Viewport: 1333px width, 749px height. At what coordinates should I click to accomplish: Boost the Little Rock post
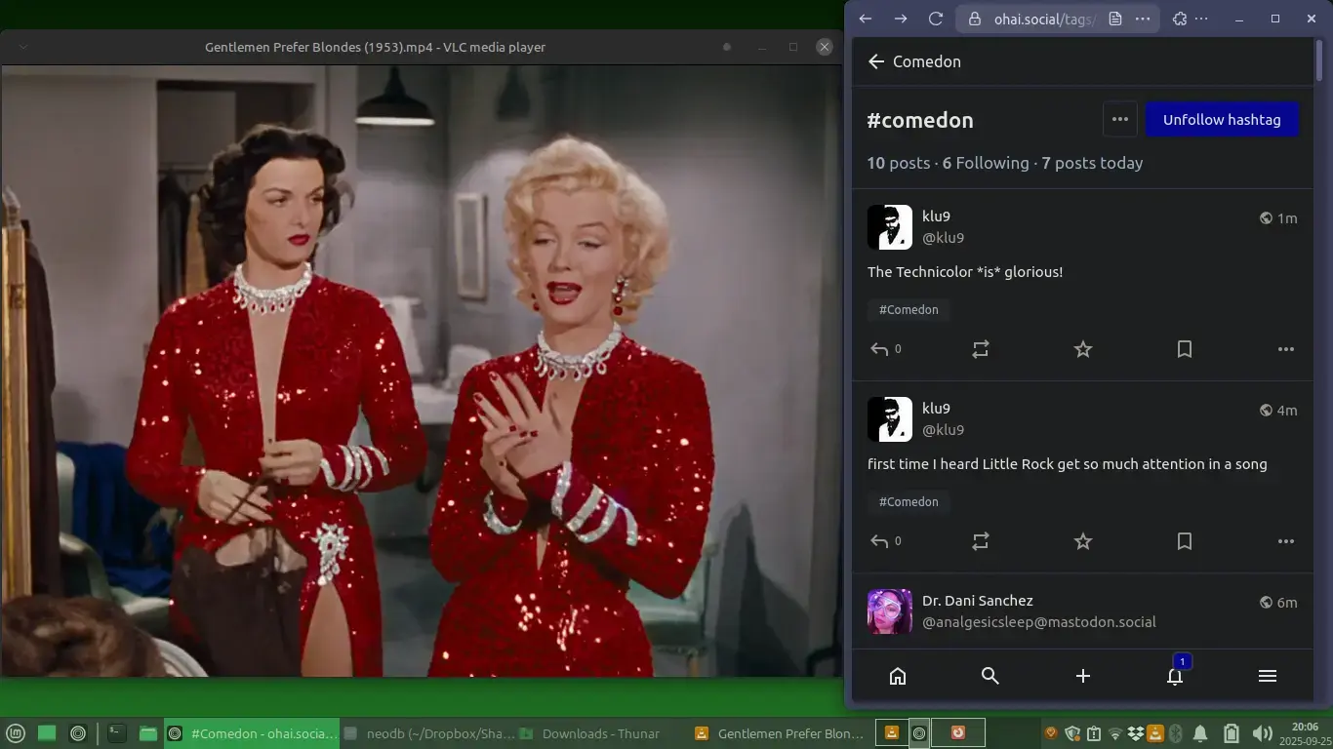pyautogui.click(x=981, y=541)
